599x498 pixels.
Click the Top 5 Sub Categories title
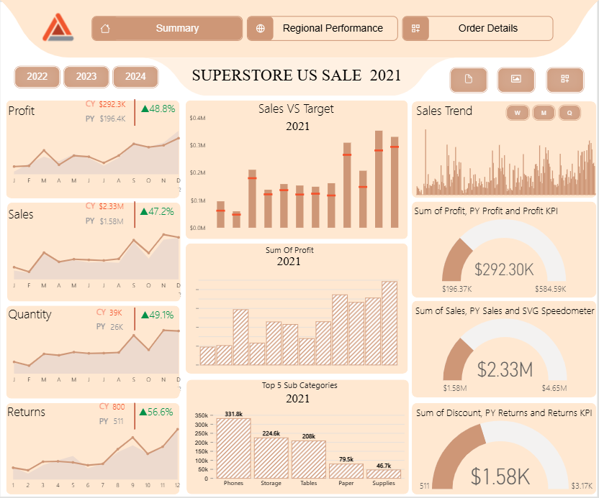pyautogui.click(x=299, y=385)
